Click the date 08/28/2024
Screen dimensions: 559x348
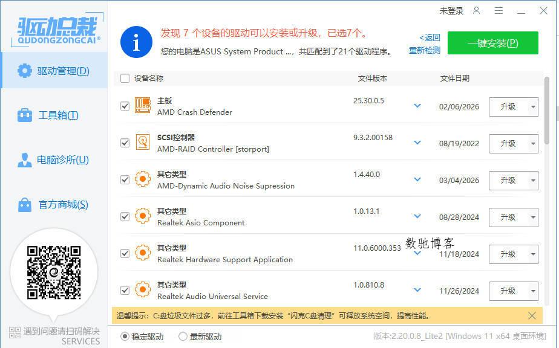[x=459, y=217]
